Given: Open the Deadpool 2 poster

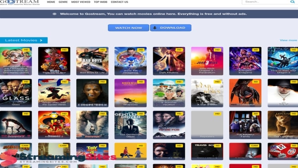Looking at the screenshot, I should coord(16,125).
